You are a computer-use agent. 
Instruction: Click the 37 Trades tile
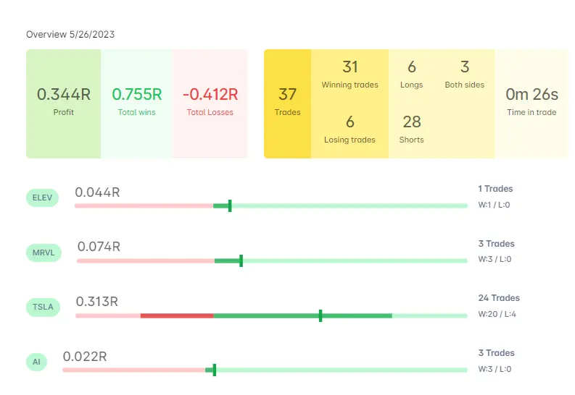point(287,102)
